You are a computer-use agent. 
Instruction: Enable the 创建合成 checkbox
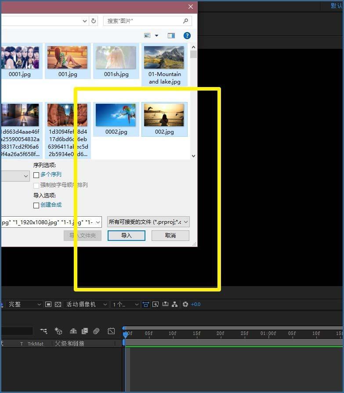(36, 205)
